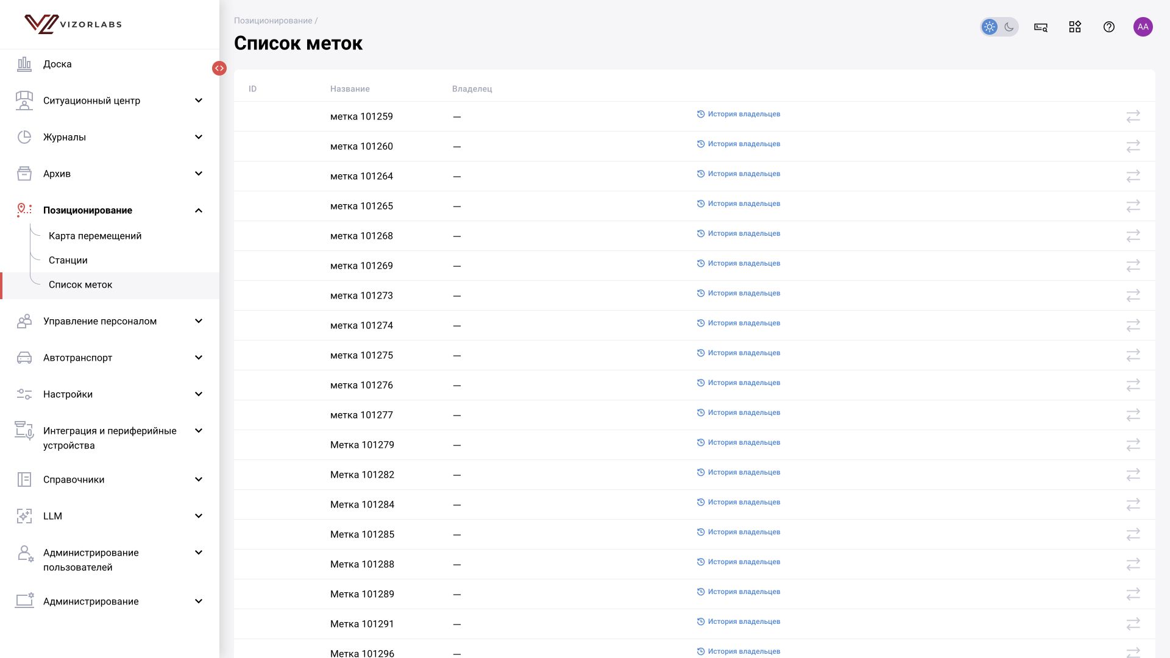The image size is (1170, 658).
Task: Click transfer arrows icon for метка 101274
Action: click(x=1133, y=325)
